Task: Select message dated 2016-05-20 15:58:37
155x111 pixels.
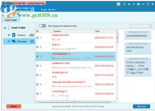Action: coord(76,47)
